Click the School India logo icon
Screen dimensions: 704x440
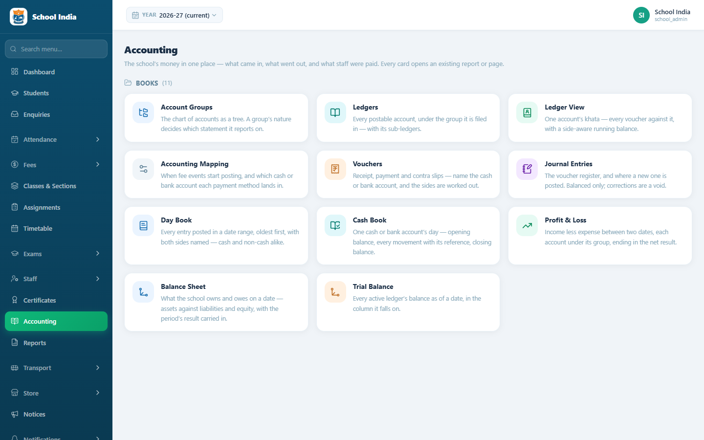click(19, 17)
